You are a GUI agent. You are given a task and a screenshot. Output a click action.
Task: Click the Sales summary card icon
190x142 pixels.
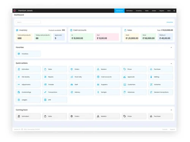coord(125,30)
